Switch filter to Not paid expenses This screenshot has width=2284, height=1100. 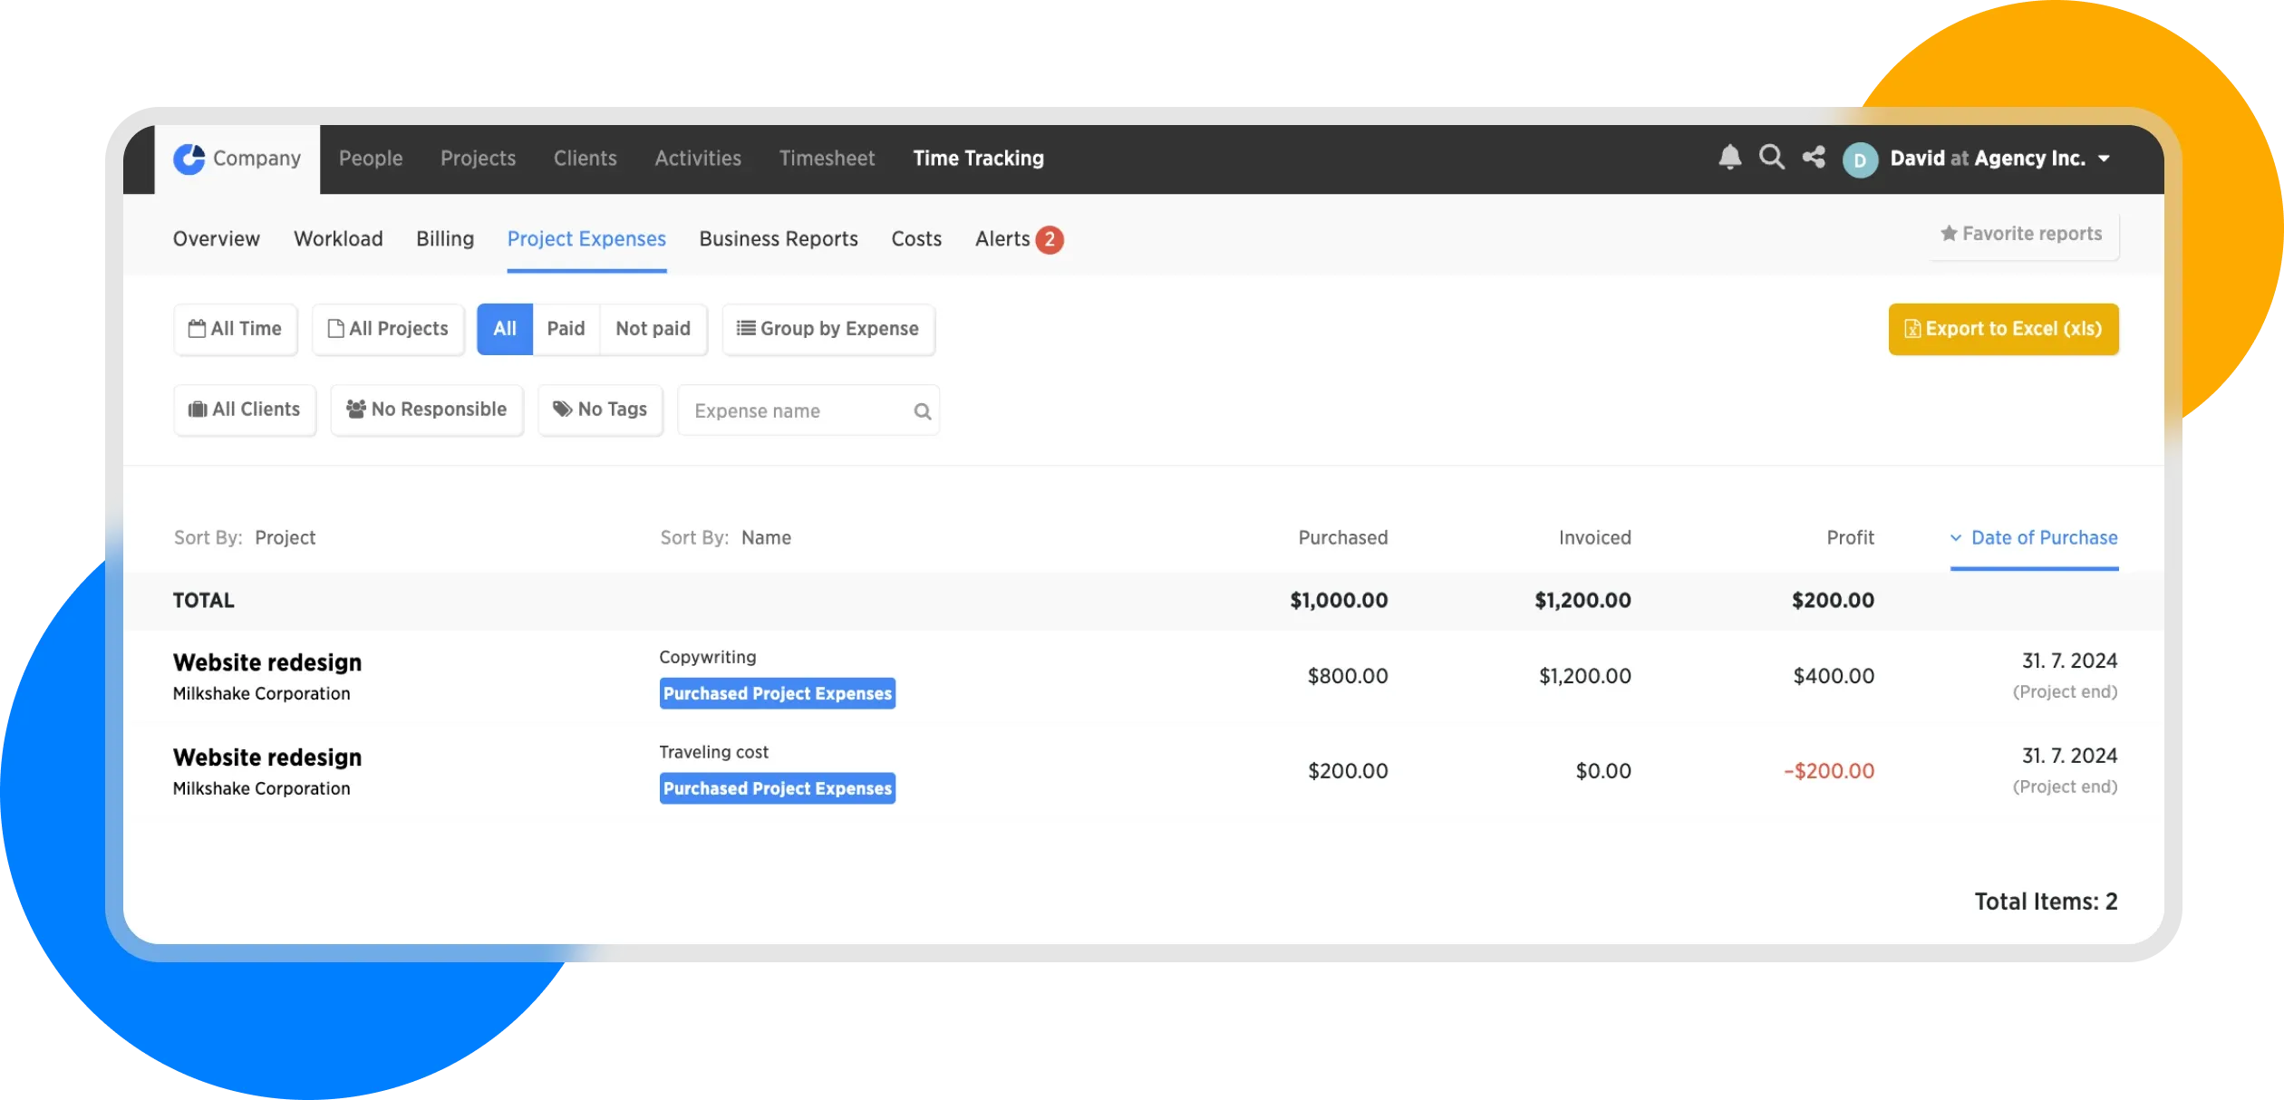tap(653, 329)
